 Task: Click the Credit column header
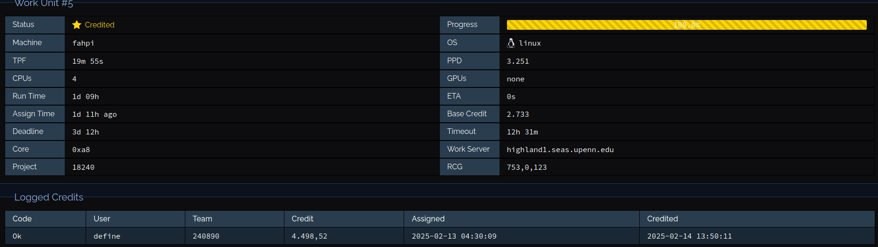(x=344, y=219)
